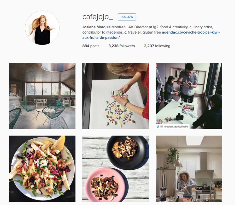235x205 pixels.
Task: Open the woman cooking in kitchen photo
Action: (x=189, y=169)
